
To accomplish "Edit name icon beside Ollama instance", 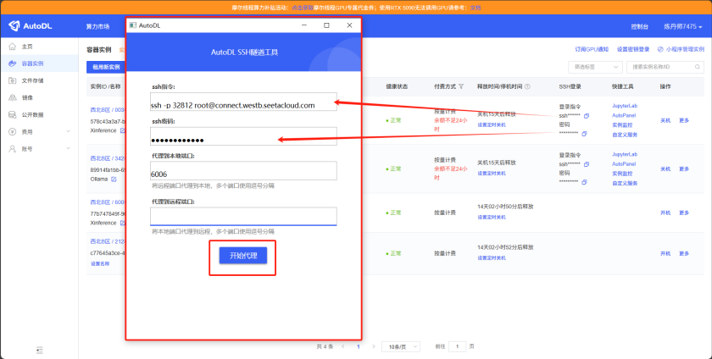I will [x=114, y=179].
